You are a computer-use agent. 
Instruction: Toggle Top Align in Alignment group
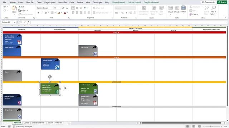pyautogui.click(x=73, y=8)
